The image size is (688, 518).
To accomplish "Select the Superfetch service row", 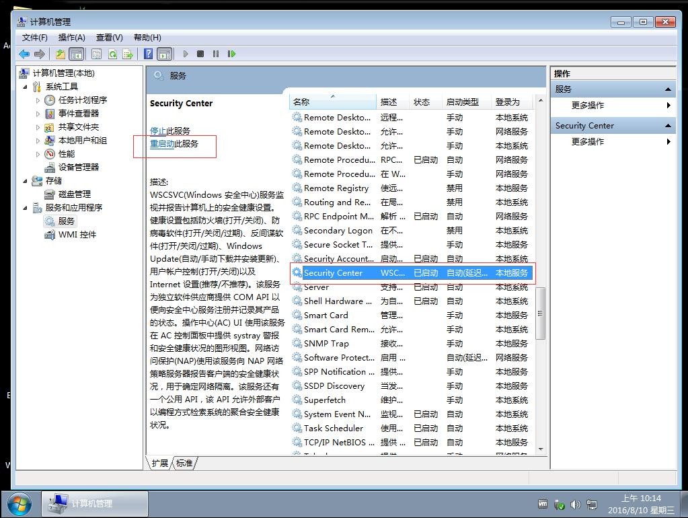I will tap(412, 400).
